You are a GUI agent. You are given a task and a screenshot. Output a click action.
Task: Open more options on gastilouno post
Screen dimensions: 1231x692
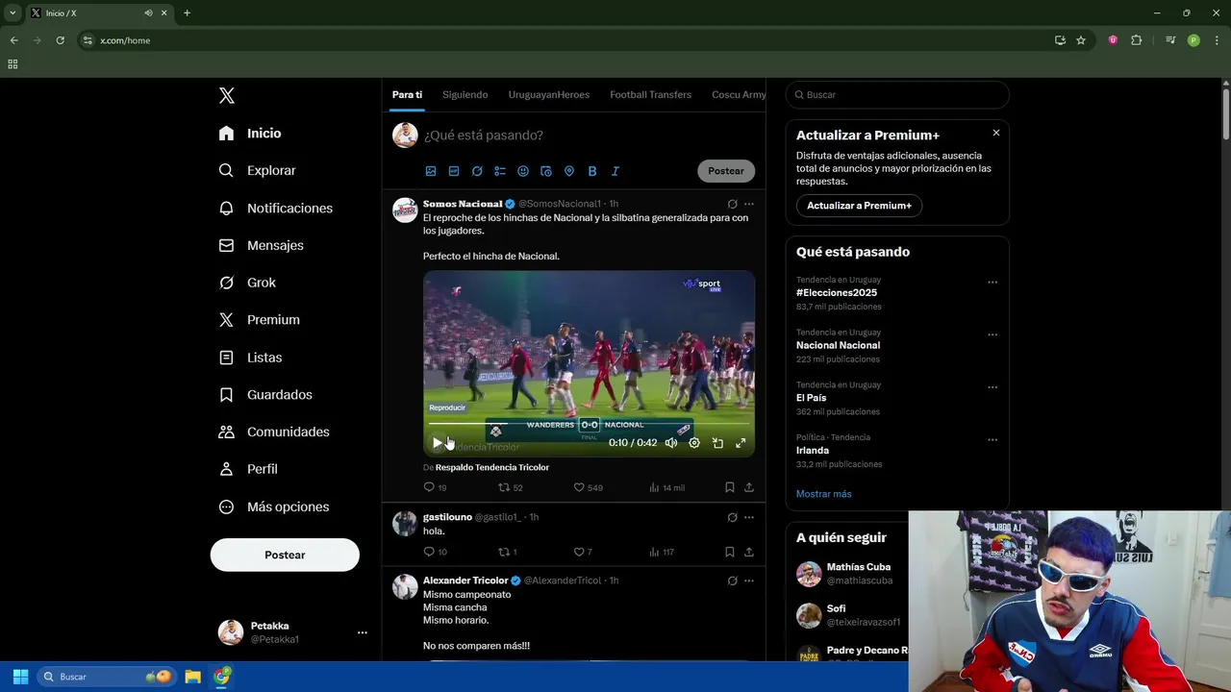749,517
